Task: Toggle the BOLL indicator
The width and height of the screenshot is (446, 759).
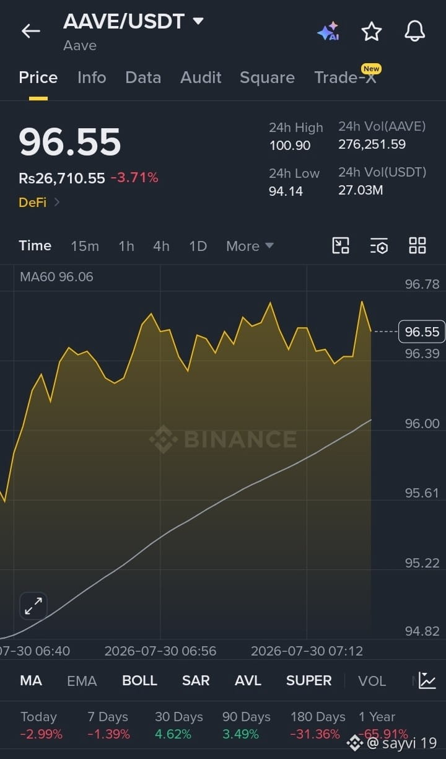Action: pos(139,680)
